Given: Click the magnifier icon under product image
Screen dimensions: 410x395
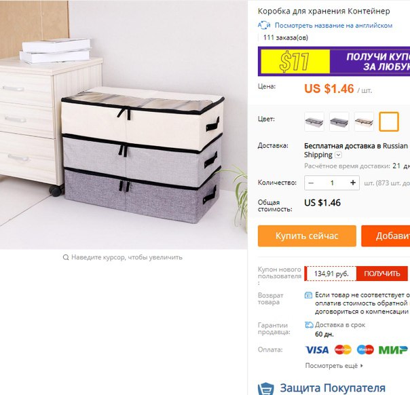Looking at the screenshot, I should coord(66,257).
